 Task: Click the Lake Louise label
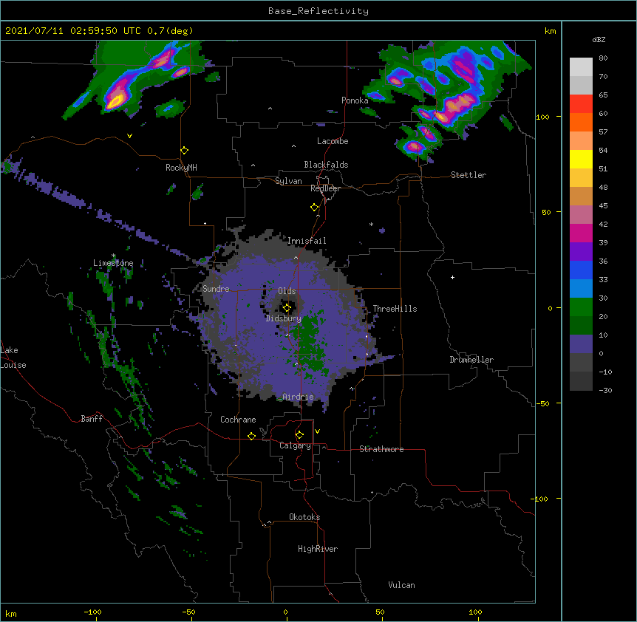click(x=13, y=358)
